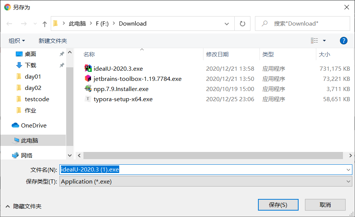Open help with the question mark icon

[x=343, y=41]
